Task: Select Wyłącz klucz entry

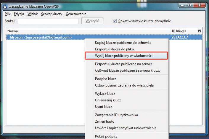Action: pyautogui.click(x=126, y=94)
